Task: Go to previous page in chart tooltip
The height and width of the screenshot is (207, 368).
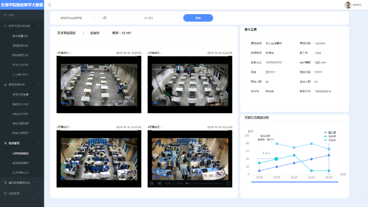Action: (x=263, y=153)
